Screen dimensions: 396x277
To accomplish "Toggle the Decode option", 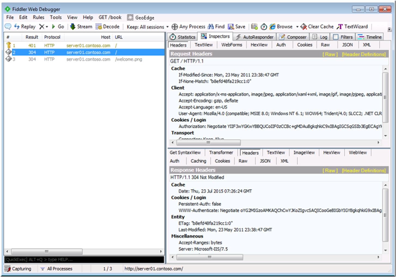I will 107,27.
